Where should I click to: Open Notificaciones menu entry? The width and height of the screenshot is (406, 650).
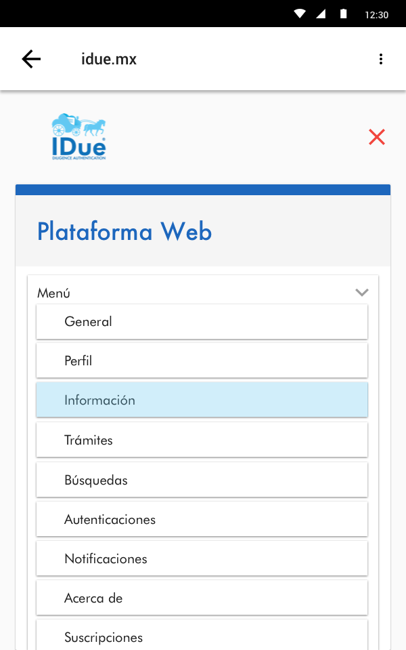(x=202, y=558)
